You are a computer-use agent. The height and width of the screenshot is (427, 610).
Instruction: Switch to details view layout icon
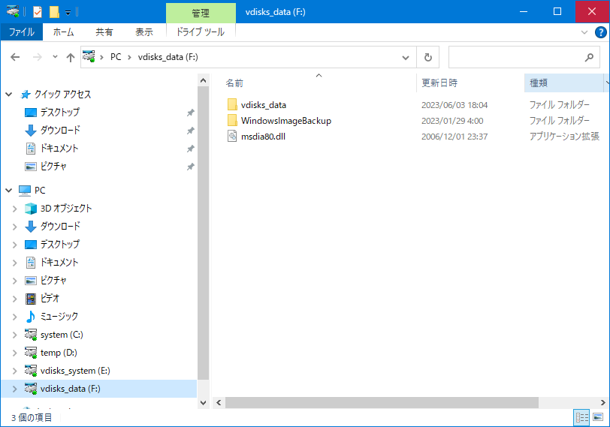581,418
